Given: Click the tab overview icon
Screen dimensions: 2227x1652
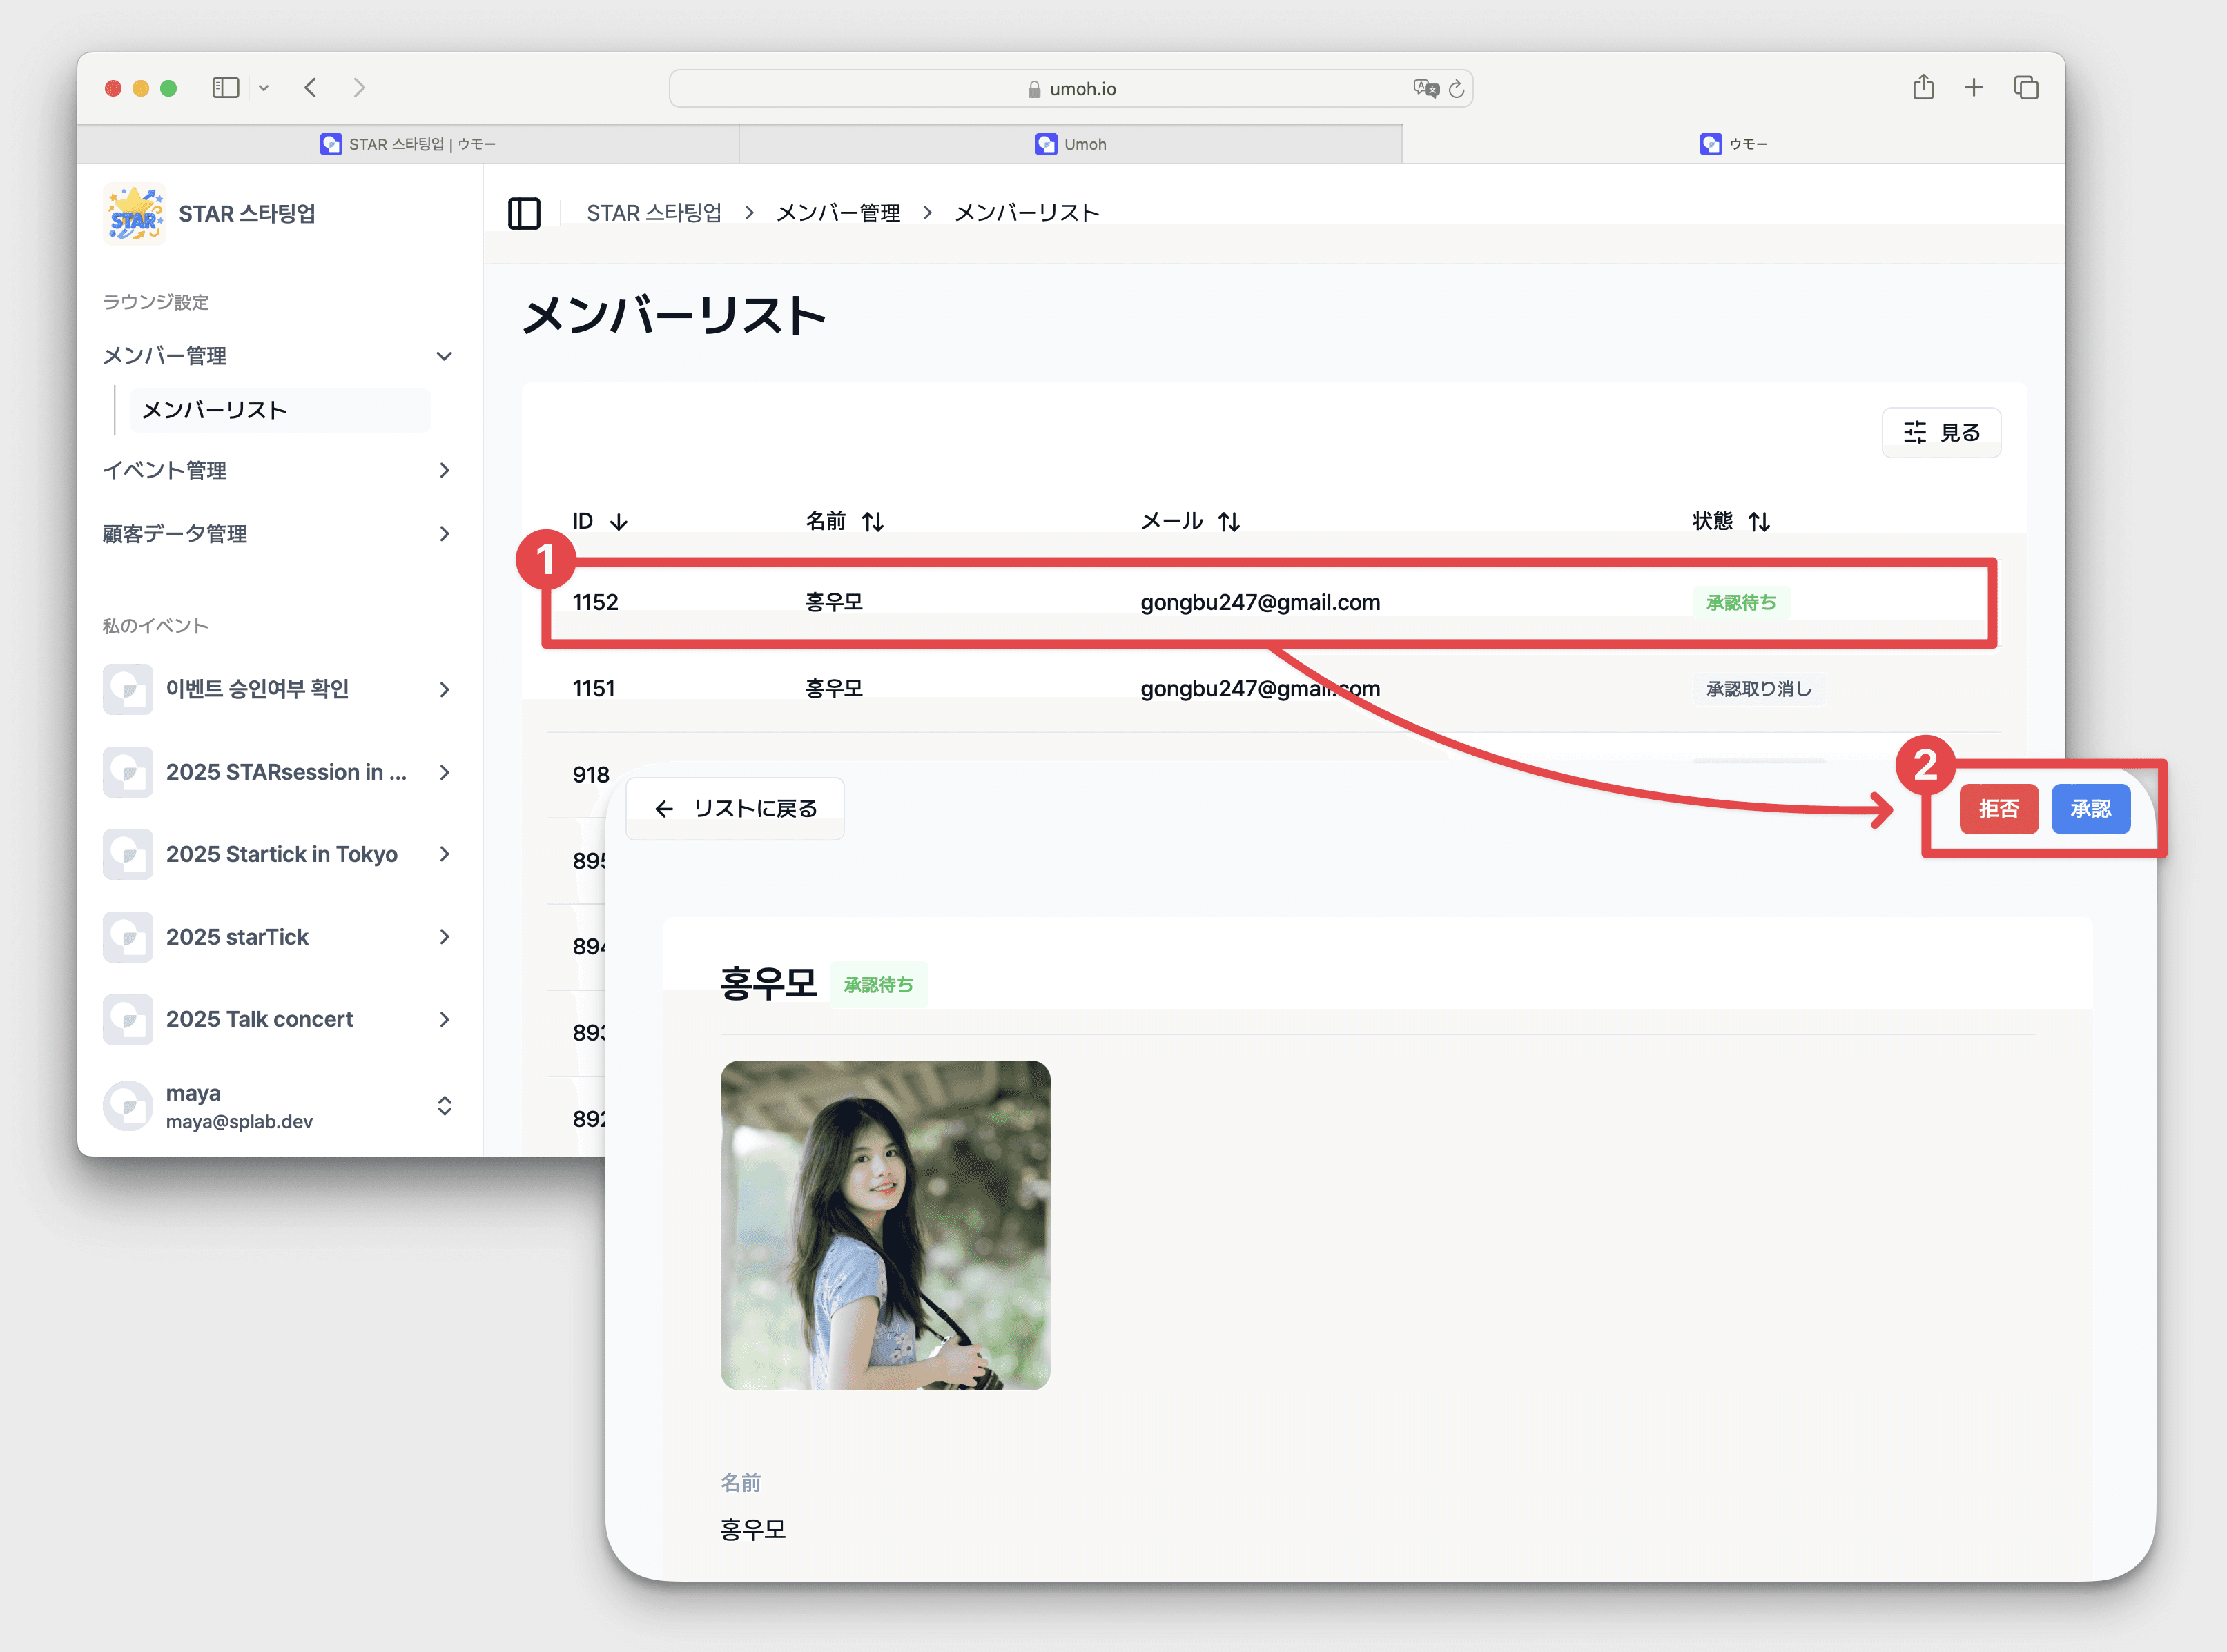Looking at the screenshot, I should (x=2026, y=88).
